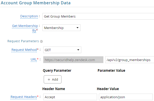Collapse the Request Parameters section arrow icon
Image resolution: width=154 pixels, height=101 pixels.
coord(41,41)
